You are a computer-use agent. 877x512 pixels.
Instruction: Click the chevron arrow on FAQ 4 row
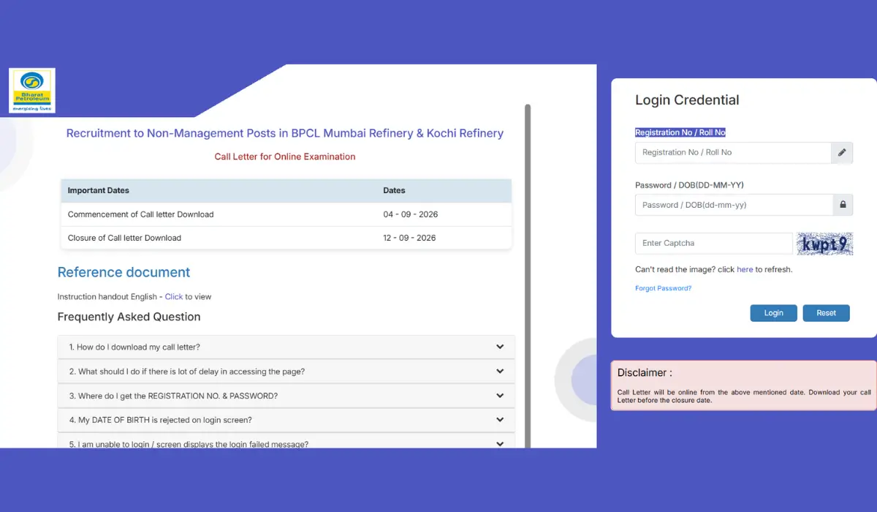click(500, 420)
